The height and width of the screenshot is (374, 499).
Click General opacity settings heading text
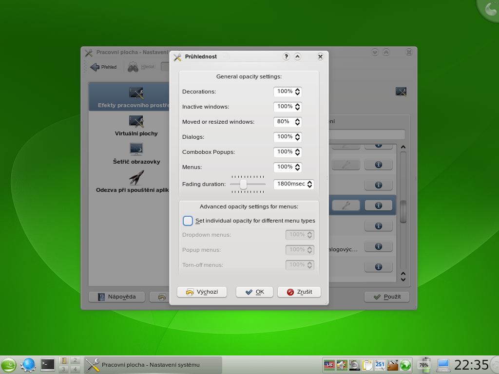[x=249, y=76]
